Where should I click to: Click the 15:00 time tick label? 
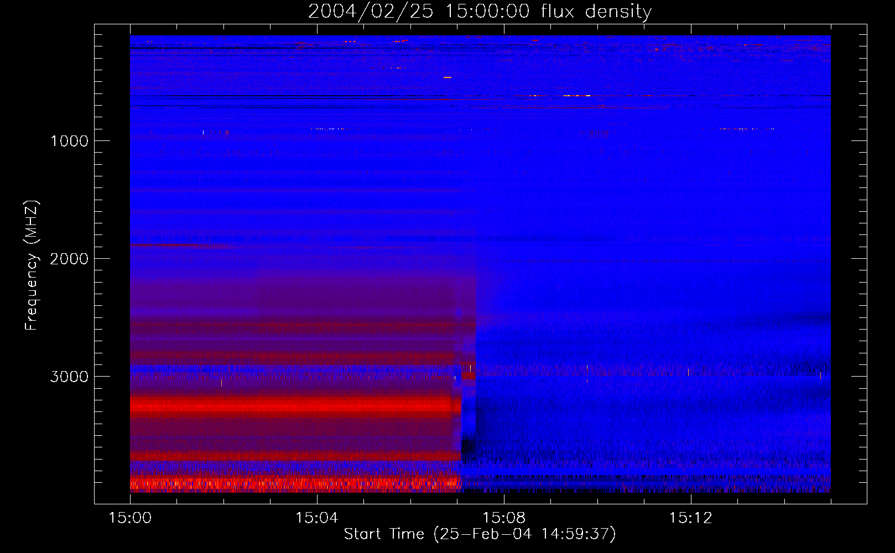point(130,518)
